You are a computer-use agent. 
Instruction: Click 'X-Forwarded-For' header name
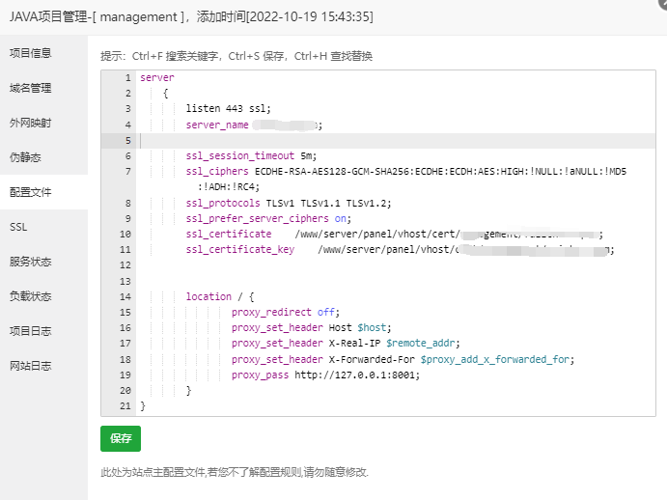pyautogui.click(x=372, y=360)
